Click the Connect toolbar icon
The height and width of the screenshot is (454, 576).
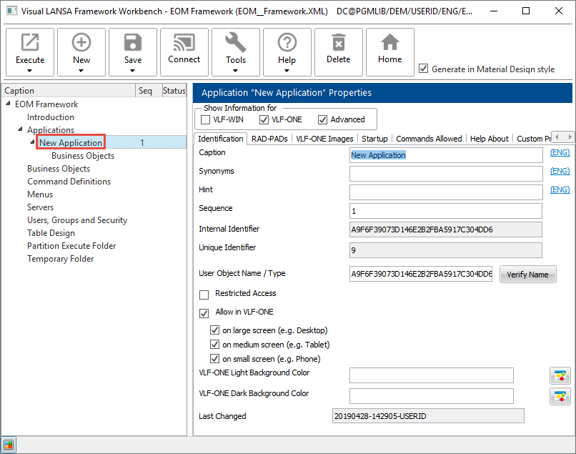click(184, 43)
